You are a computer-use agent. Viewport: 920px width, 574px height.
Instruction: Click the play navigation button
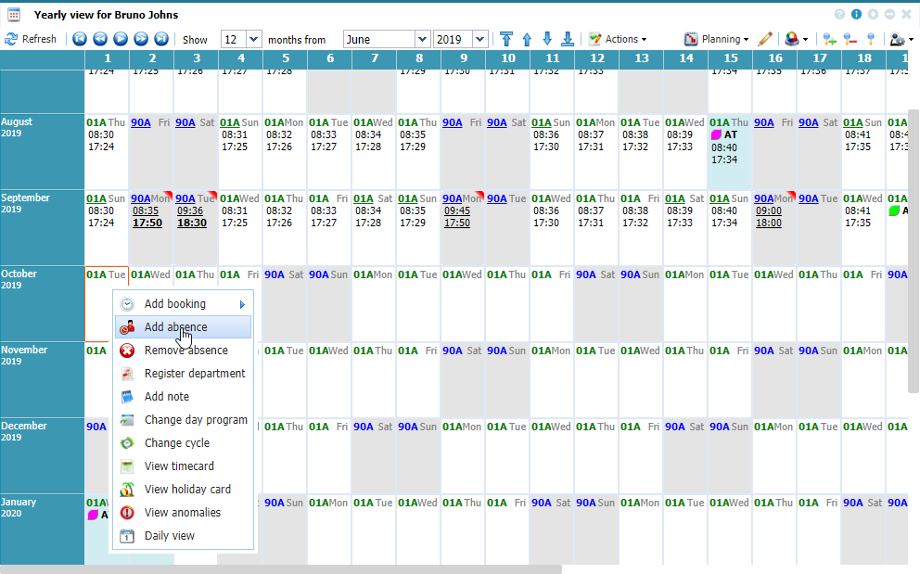(x=121, y=39)
